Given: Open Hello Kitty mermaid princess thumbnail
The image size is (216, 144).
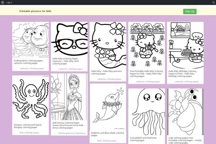Looking at the screenshot, I should [x=108, y=45].
